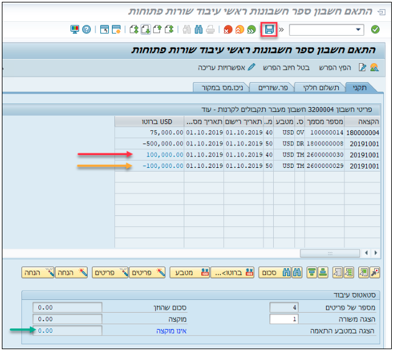Click document number 2600000029
This screenshot has width=393, height=351.
tap(325, 166)
